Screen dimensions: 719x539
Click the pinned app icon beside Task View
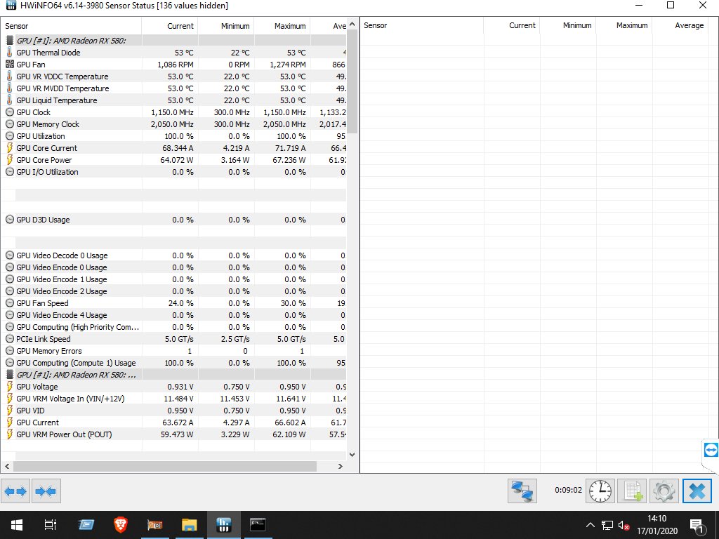[x=86, y=524]
